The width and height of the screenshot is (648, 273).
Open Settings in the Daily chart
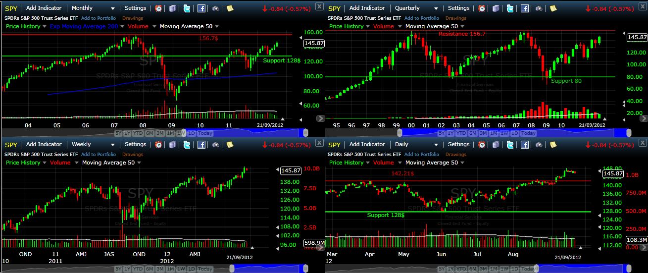(459, 145)
